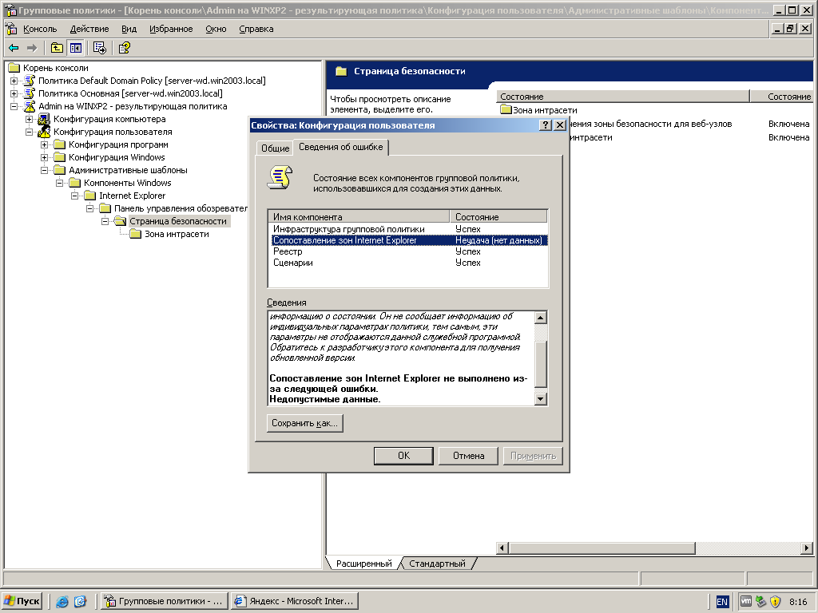Image resolution: width=818 pixels, height=613 pixels.
Task: Switch to Яндекс - Microsoft Internet taskbar button
Action: point(295,601)
